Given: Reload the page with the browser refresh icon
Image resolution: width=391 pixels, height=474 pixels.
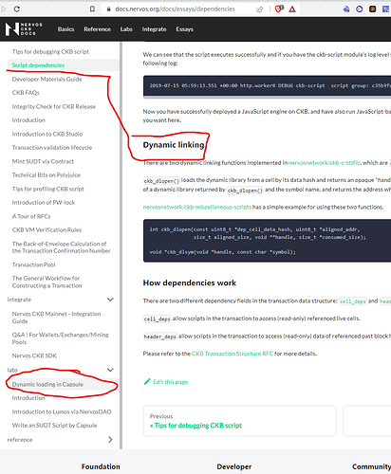Looking at the screenshot, I should [17, 9].
